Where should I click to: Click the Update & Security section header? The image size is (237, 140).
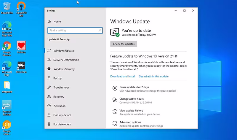[58, 39]
